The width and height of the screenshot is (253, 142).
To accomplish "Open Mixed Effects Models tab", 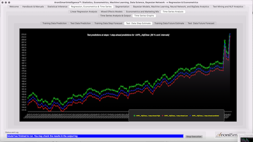I will (x=111, y=11).
